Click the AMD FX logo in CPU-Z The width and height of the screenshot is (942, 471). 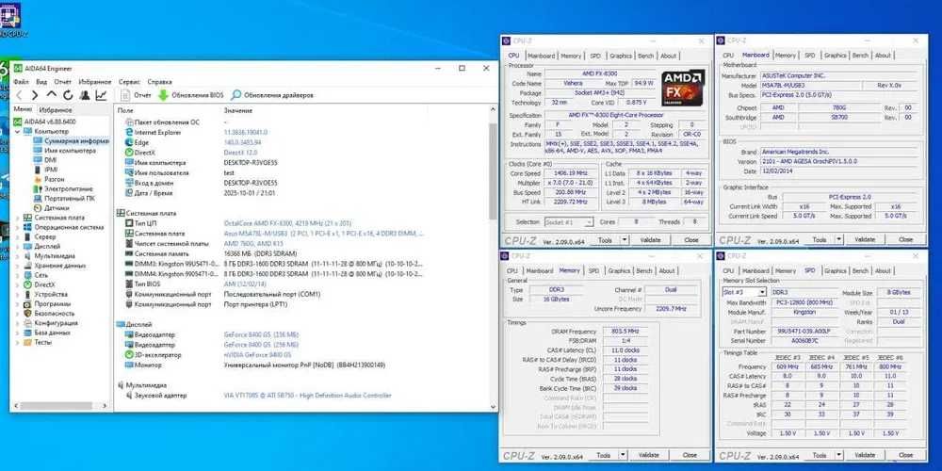coord(682,88)
